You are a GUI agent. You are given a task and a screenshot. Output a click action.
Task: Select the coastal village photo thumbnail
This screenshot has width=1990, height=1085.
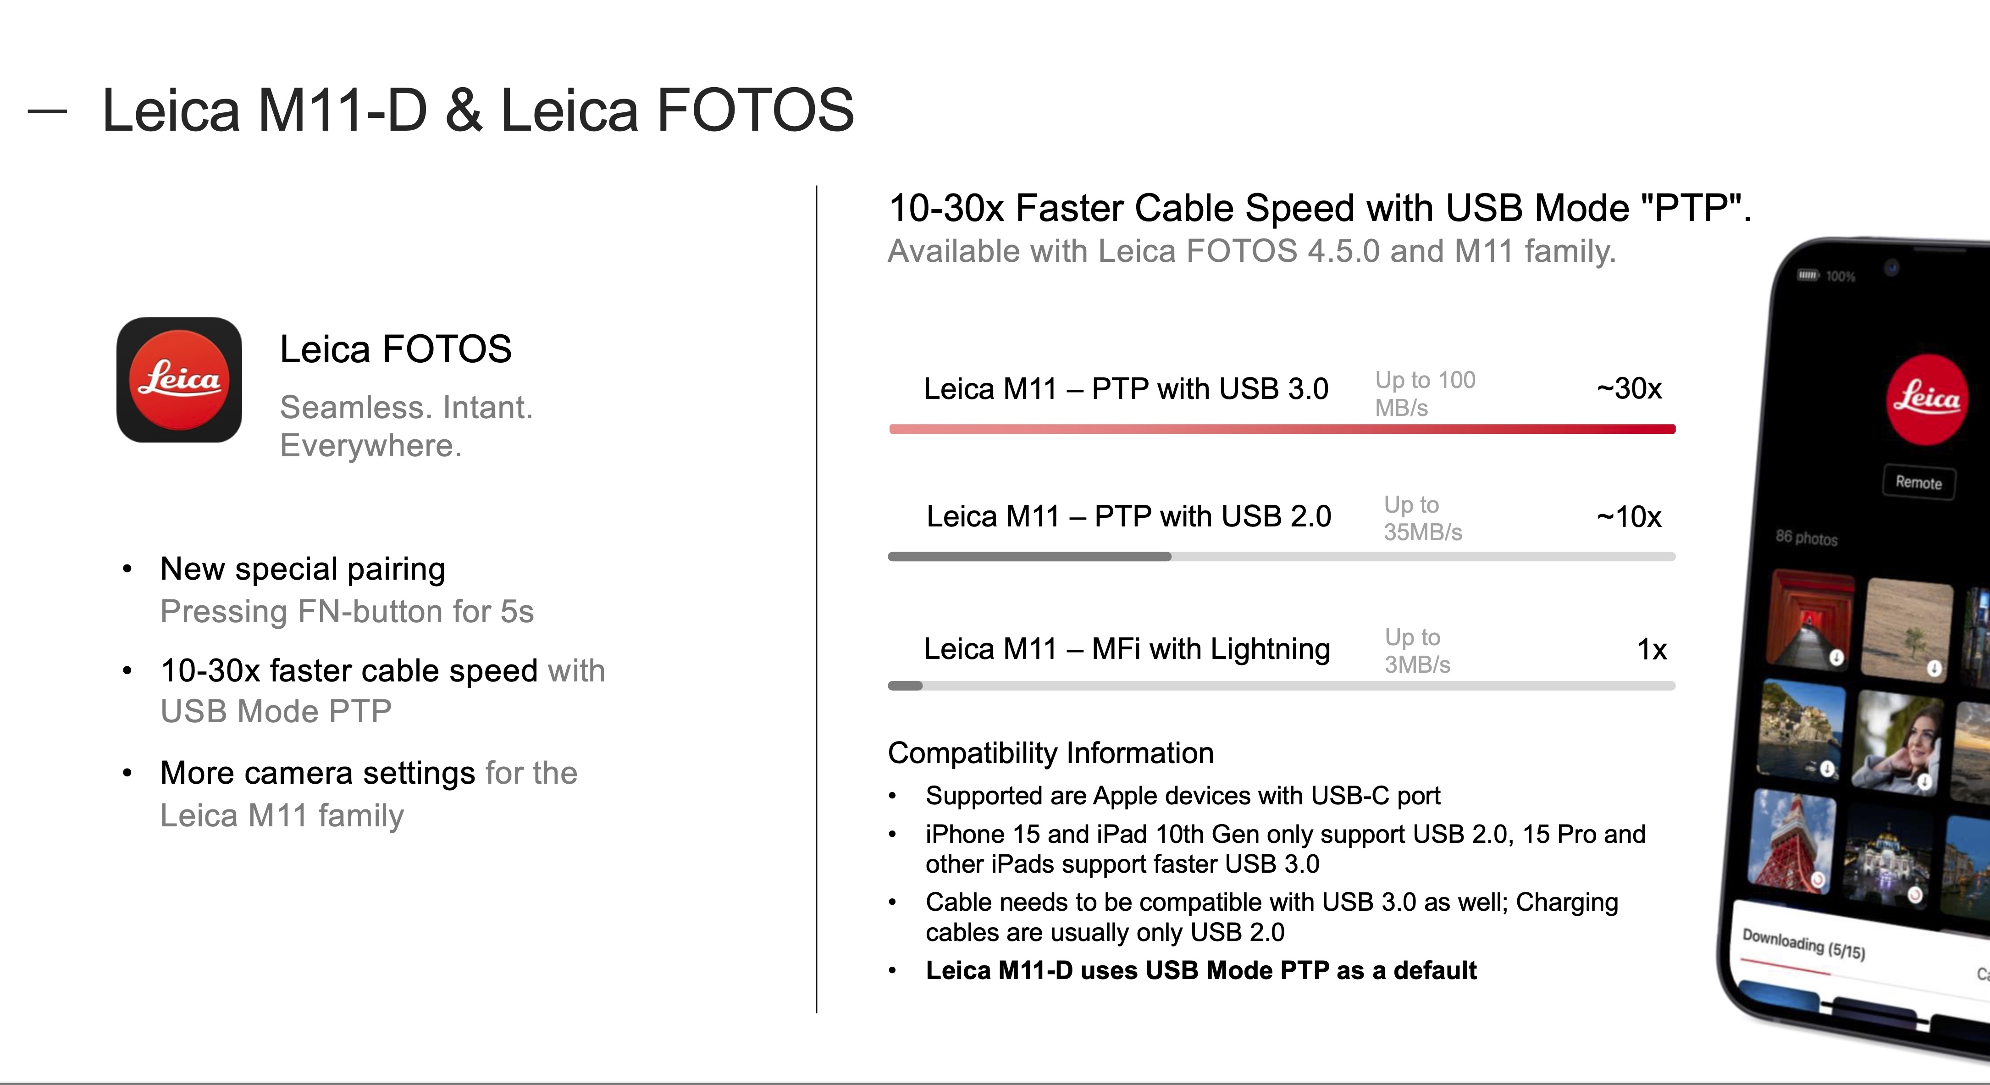click(x=1801, y=729)
